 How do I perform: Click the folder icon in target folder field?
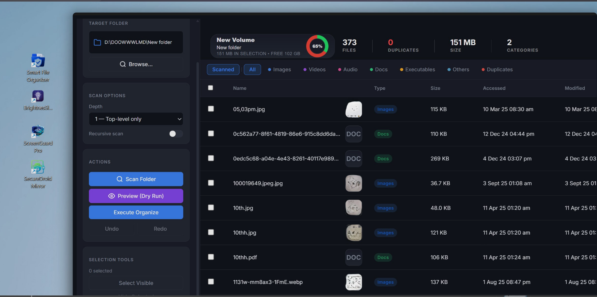tap(97, 42)
